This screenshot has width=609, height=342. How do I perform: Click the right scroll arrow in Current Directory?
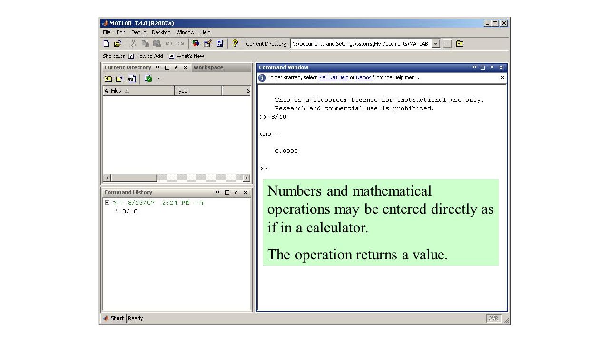pyautogui.click(x=246, y=178)
